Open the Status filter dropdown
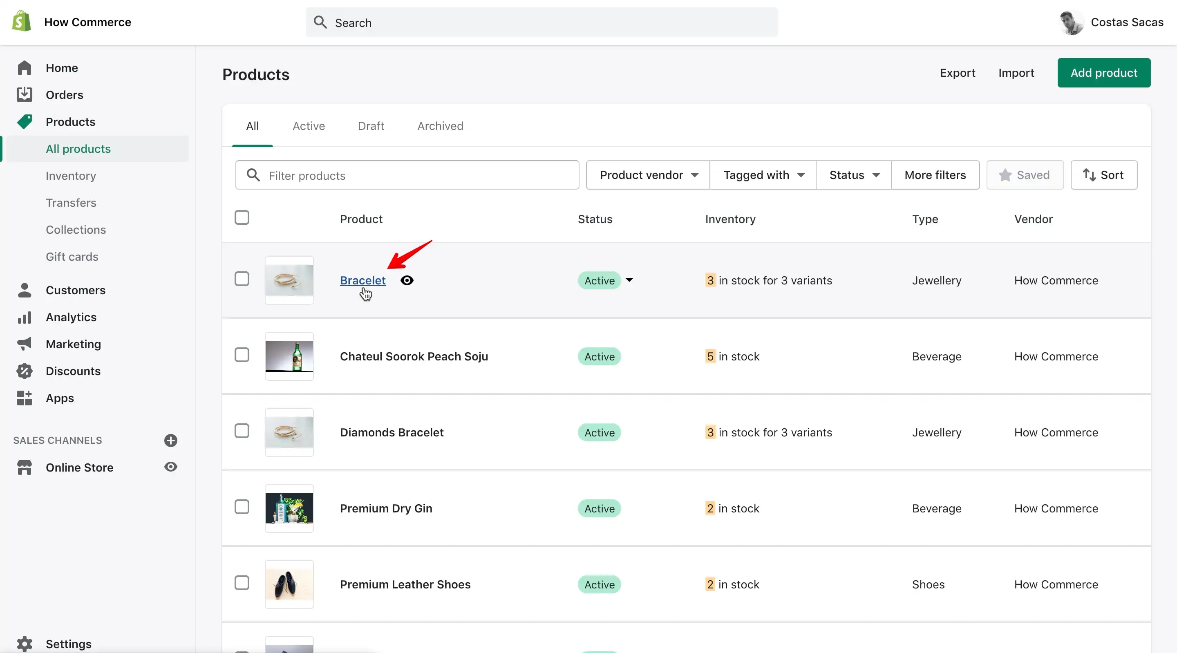The height and width of the screenshot is (653, 1177). [853, 175]
